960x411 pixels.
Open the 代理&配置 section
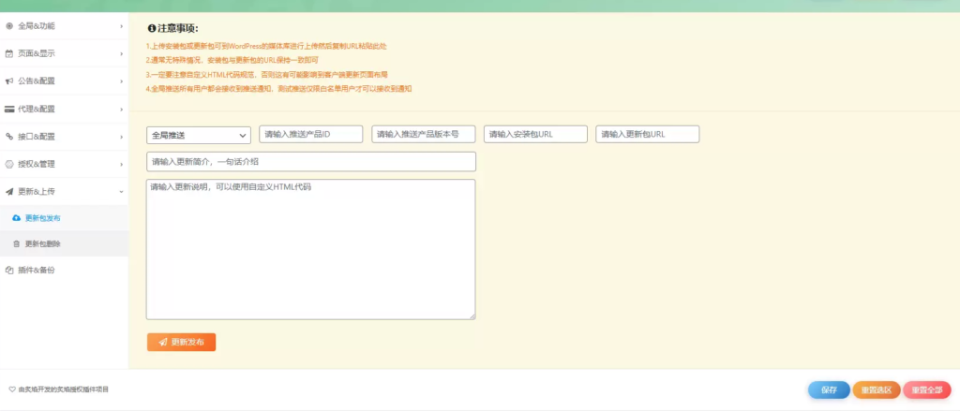[x=64, y=109]
